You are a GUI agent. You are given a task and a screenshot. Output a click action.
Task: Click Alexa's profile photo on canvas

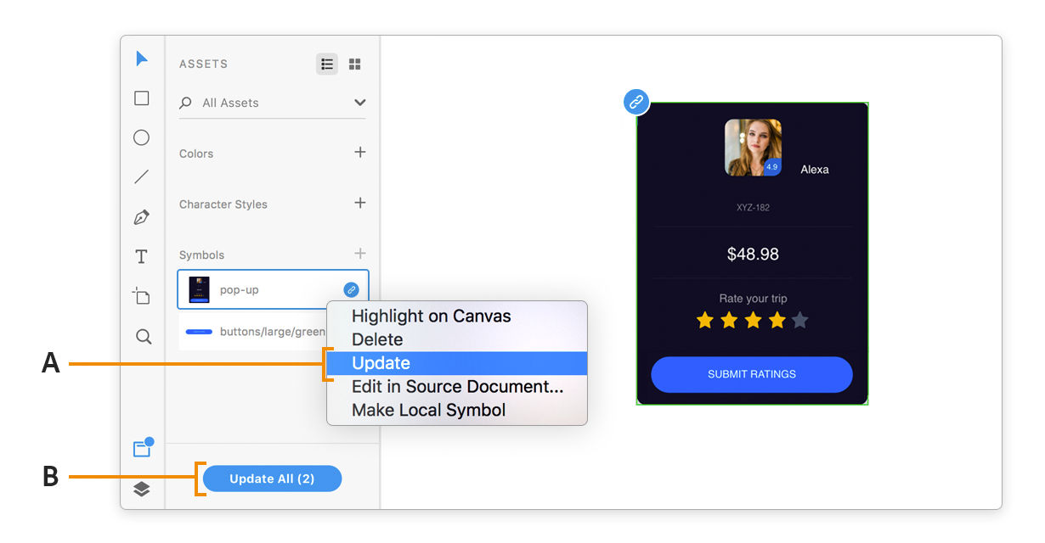point(753,148)
